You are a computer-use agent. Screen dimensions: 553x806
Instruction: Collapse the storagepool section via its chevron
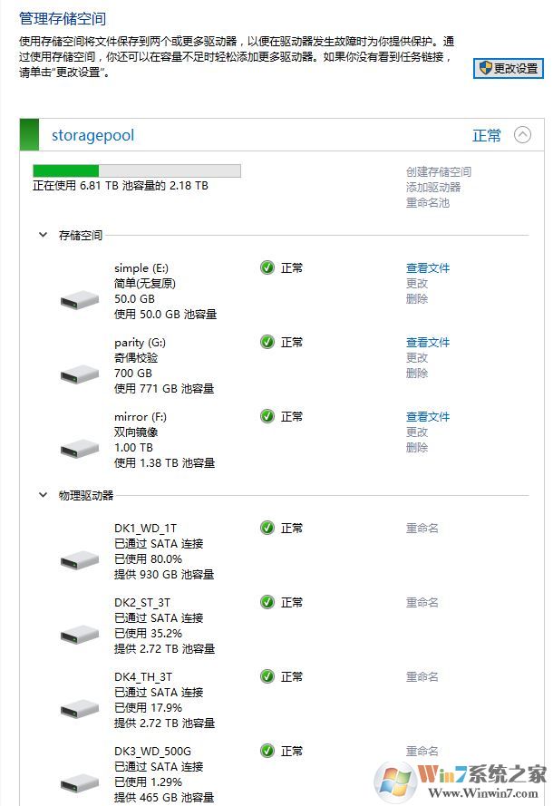pyautogui.click(x=522, y=135)
